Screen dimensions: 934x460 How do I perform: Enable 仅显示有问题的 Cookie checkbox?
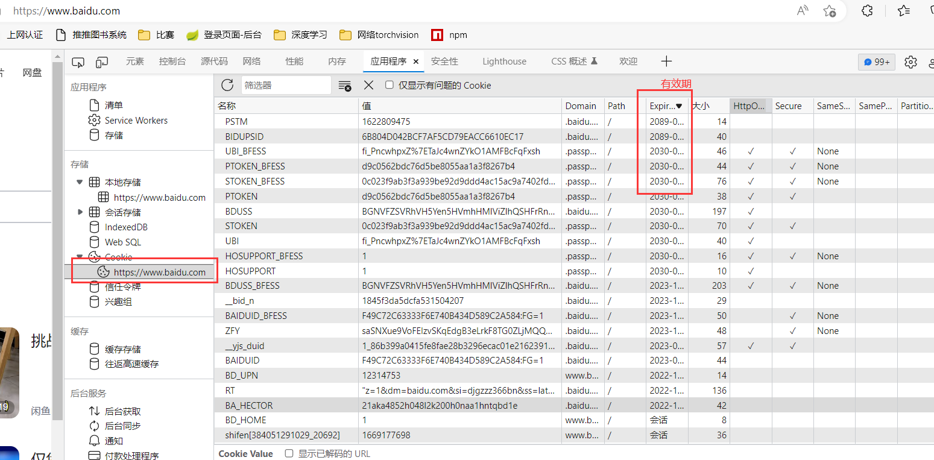point(390,85)
